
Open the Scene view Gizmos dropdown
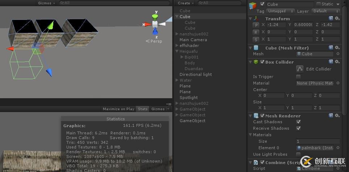click(x=46, y=3)
